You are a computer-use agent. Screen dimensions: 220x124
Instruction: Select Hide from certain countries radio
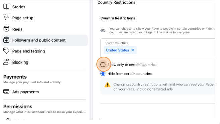pyautogui.click(x=103, y=74)
